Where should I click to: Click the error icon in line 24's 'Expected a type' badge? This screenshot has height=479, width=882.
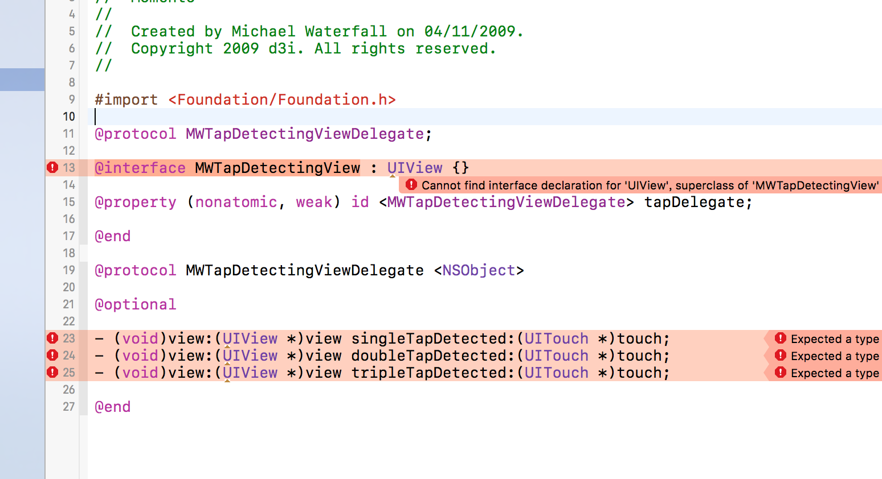(781, 356)
